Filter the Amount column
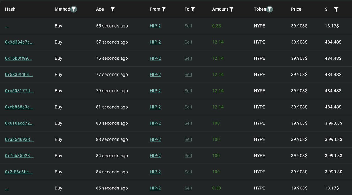 231,9
